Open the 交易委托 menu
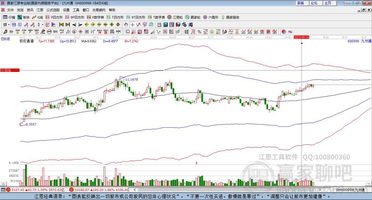 tap(99, 10)
